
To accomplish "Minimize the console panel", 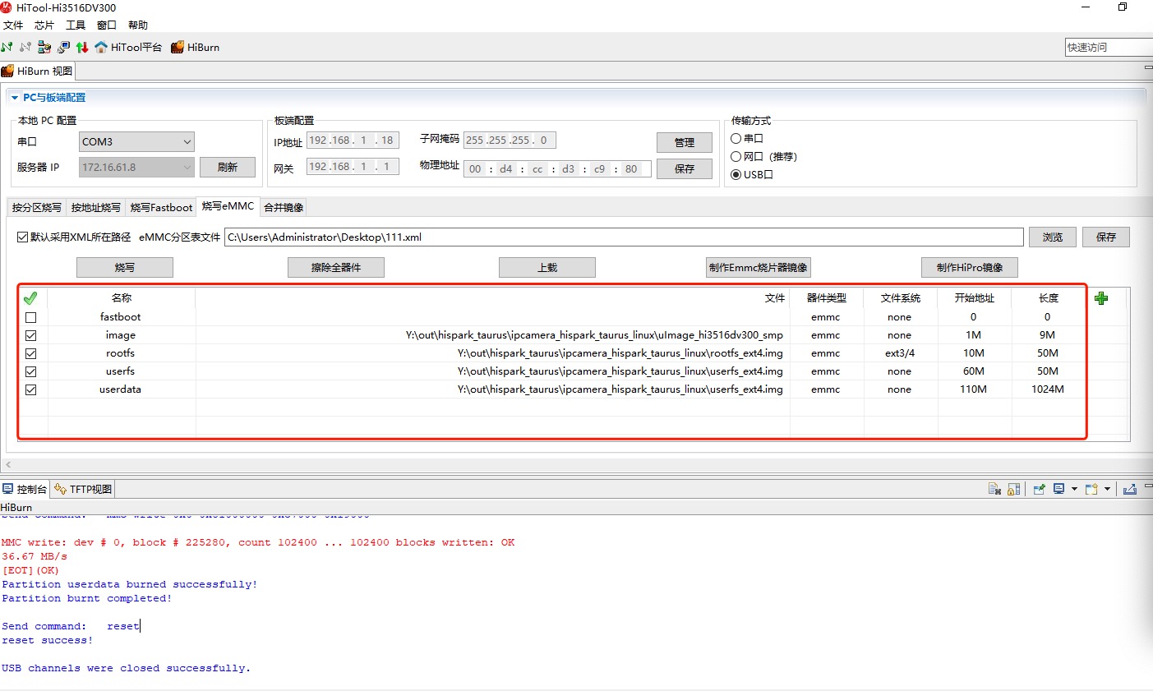I will (1149, 486).
